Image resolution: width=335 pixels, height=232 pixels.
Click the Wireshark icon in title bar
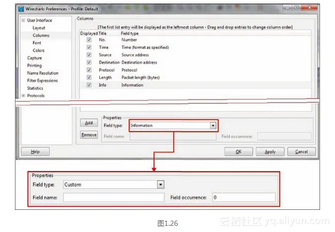click(x=21, y=9)
